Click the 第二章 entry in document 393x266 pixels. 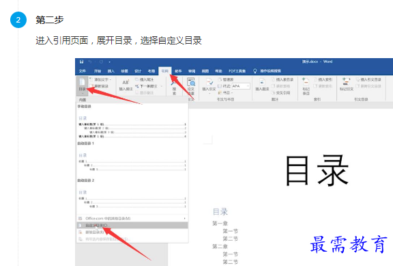(220, 246)
